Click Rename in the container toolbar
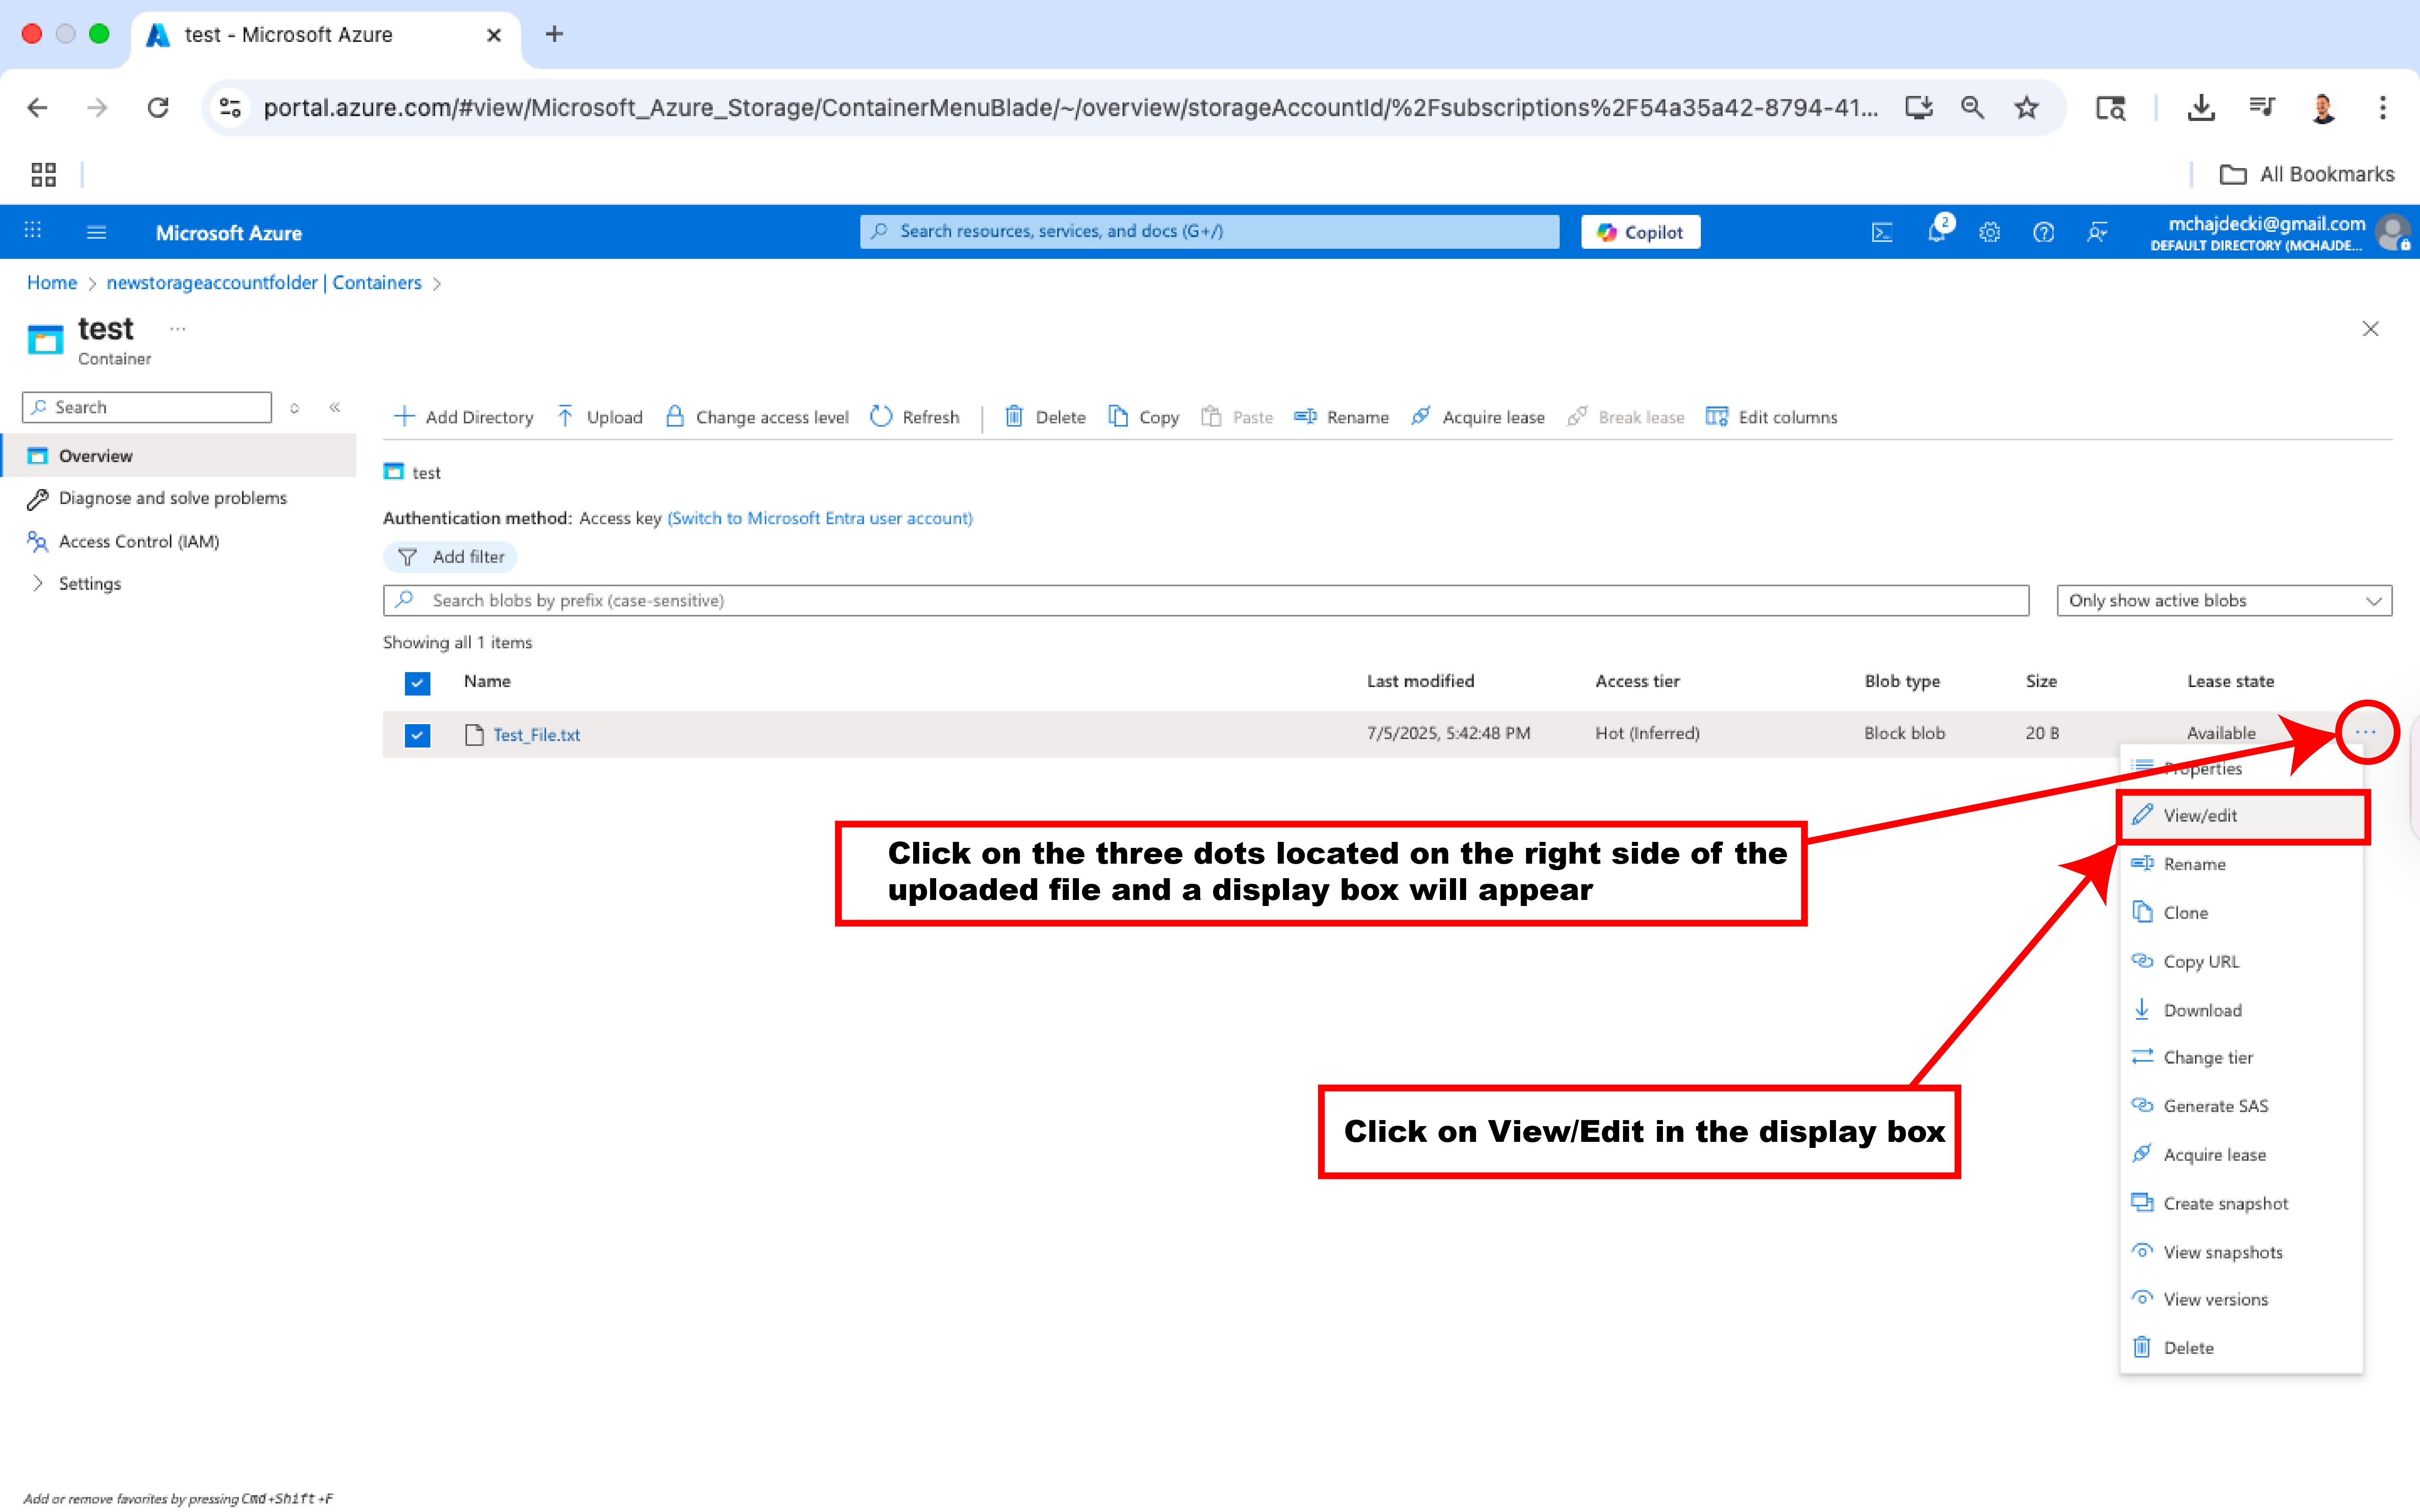Image resolution: width=2420 pixels, height=1512 pixels. coord(1341,417)
